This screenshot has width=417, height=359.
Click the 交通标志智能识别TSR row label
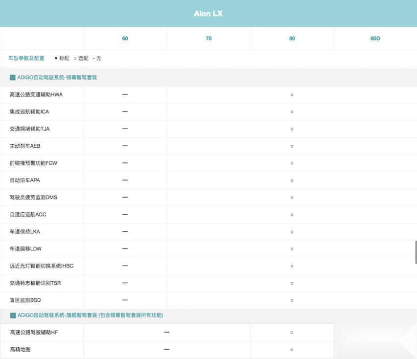35,283
